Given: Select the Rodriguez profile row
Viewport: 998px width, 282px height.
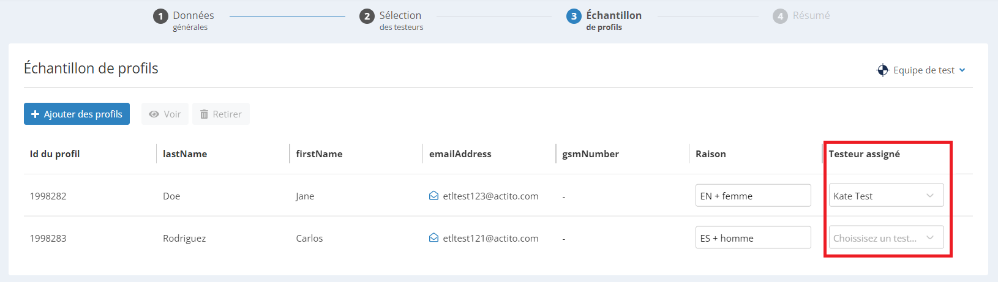Looking at the screenshot, I should 498,238.
